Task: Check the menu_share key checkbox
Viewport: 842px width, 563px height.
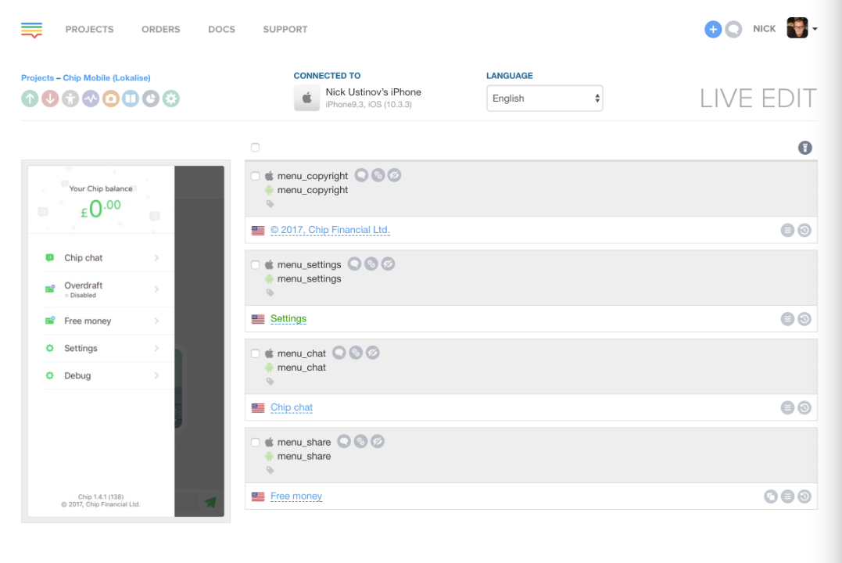Action: (x=255, y=442)
